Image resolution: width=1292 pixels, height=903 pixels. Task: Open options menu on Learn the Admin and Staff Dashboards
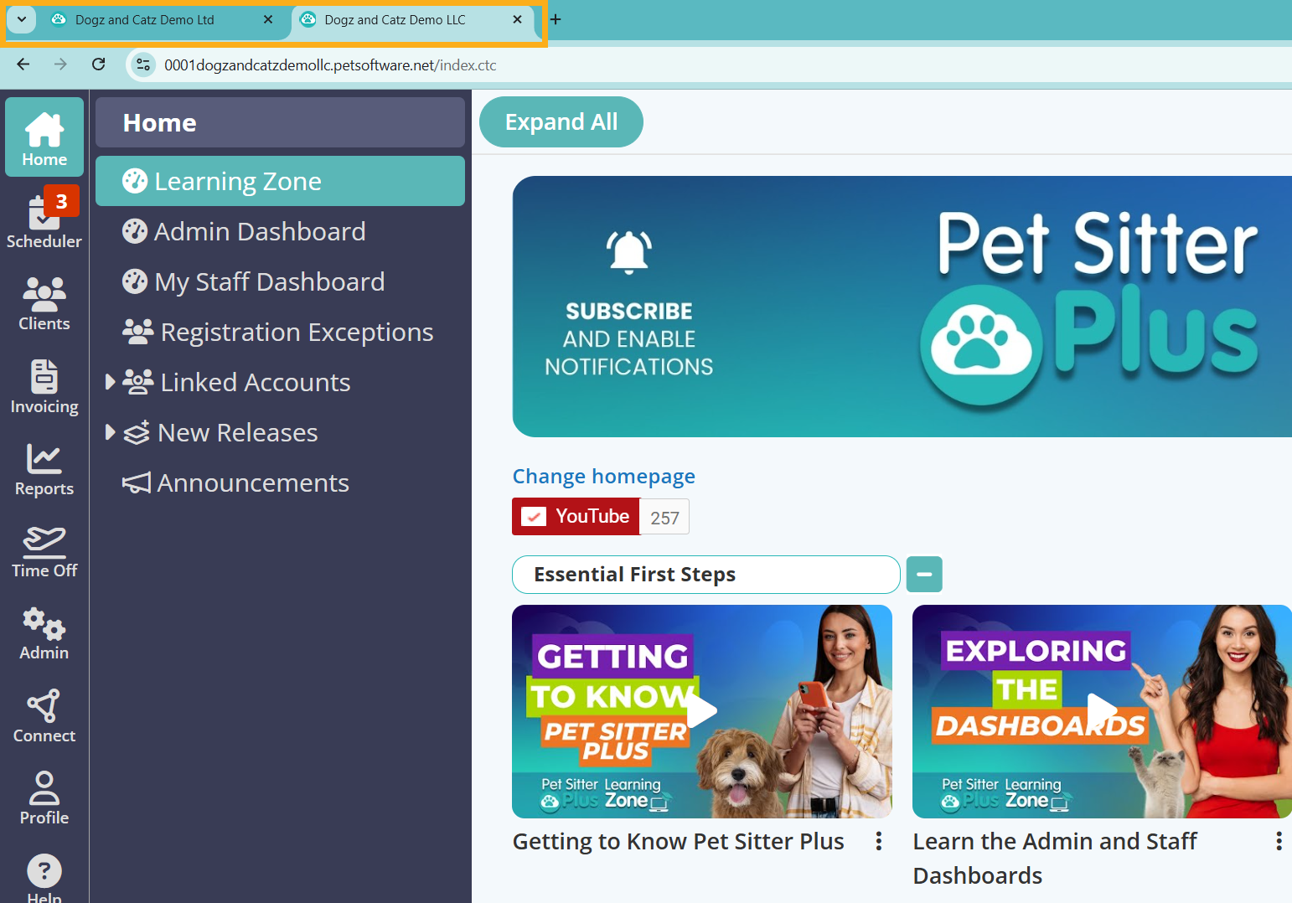tap(1279, 841)
